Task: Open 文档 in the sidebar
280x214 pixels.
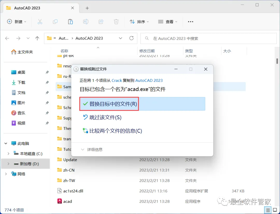Action: [21, 93]
